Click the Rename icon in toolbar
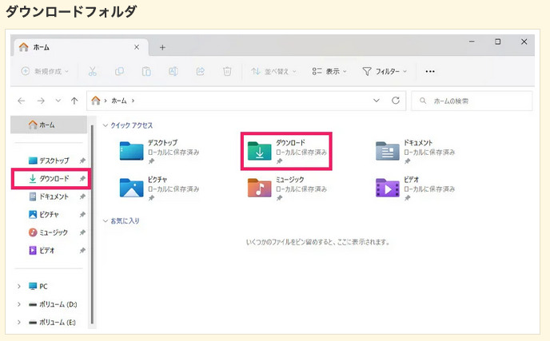 pyautogui.click(x=173, y=72)
